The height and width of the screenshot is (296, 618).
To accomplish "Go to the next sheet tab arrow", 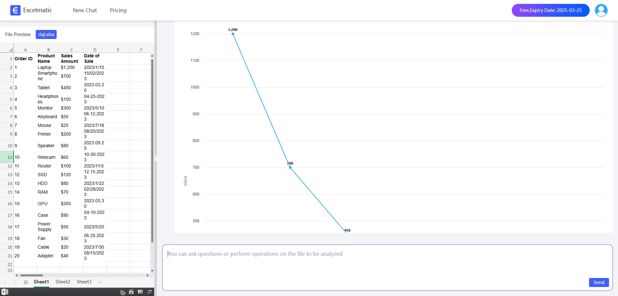I will [x=15, y=282].
